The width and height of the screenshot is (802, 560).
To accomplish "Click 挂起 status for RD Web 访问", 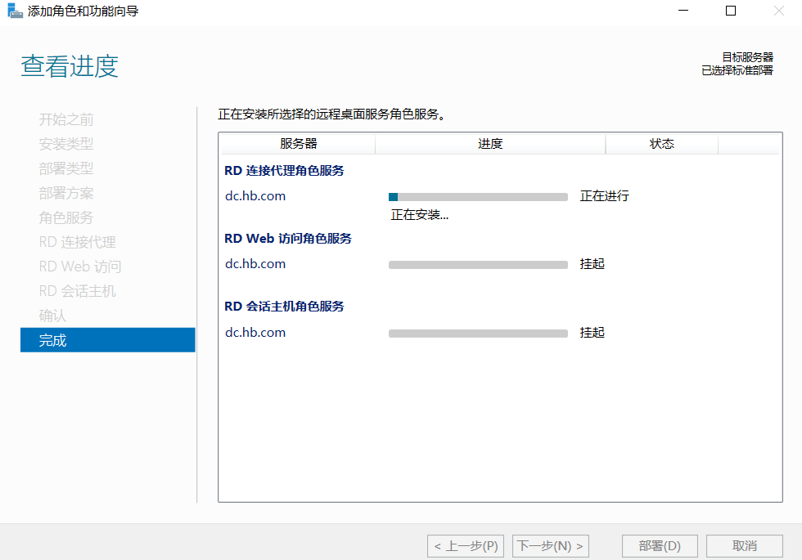I will point(592,264).
